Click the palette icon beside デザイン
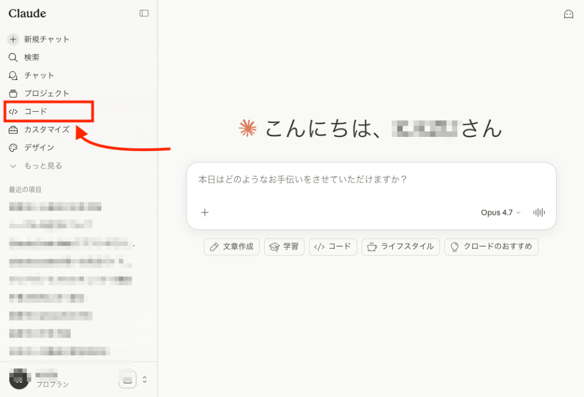The height and width of the screenshot is (397, 584). (x=13, y=148)
